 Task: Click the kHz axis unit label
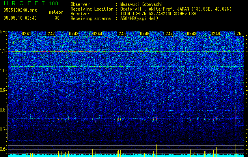pyautogui.click(x=4, y=32)
